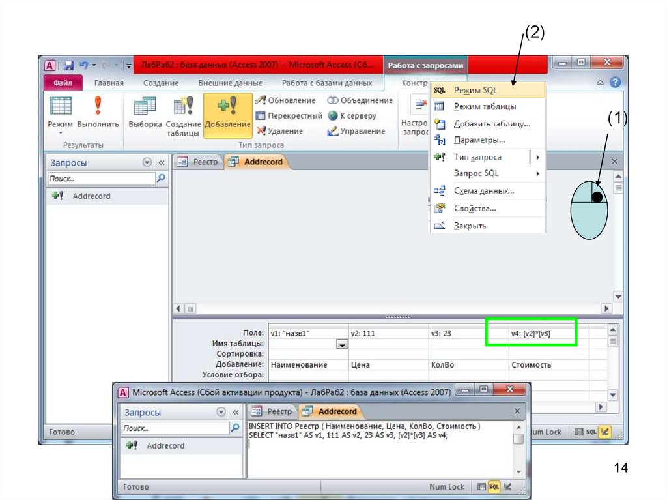Viewport: 667px width, 500px height.
Task: Click the search magnifier in main window pane
Action: [x=162, y=179]
